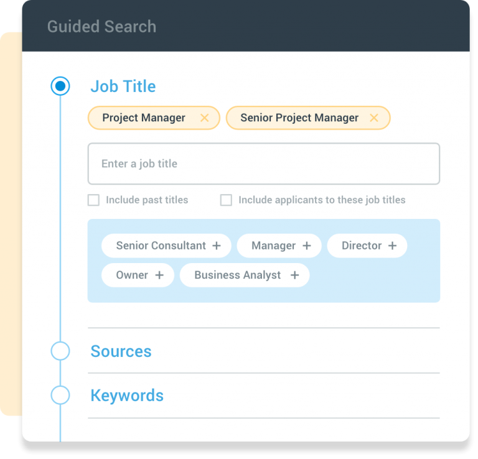Click the Keywords step circle marker
Image resolution: width=478 pixels, height=459 pixels.
(x=60, y=396)
